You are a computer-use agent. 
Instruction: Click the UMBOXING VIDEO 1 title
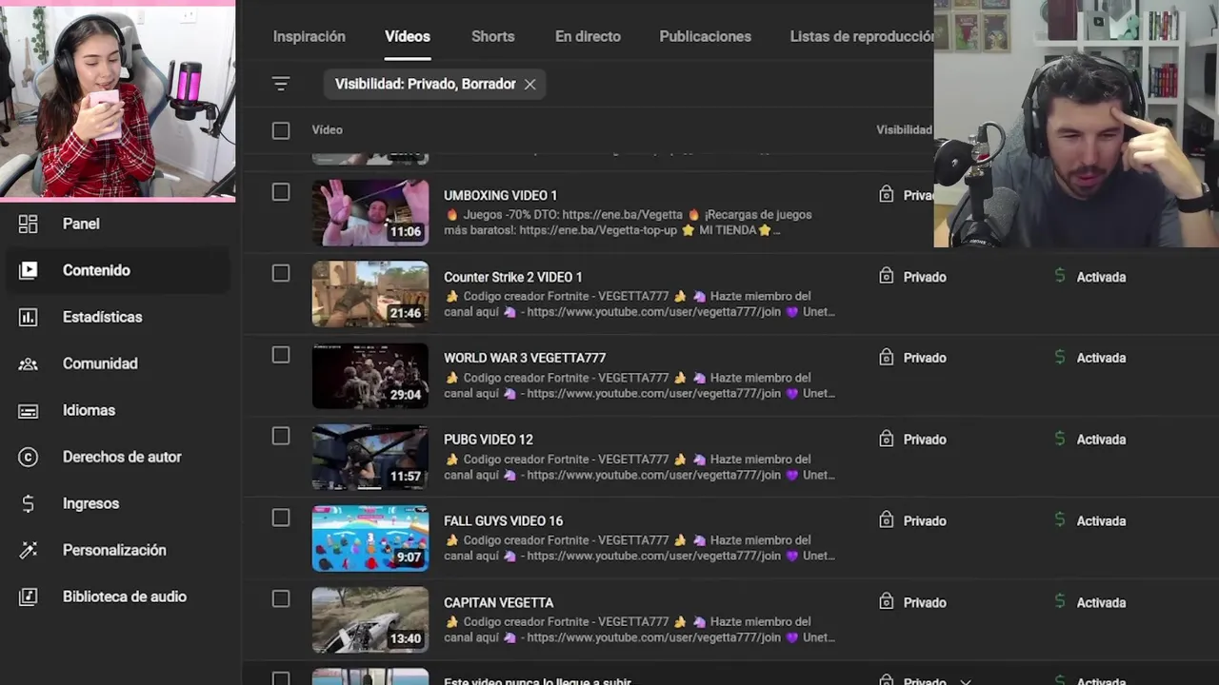[x=500, y=195]
